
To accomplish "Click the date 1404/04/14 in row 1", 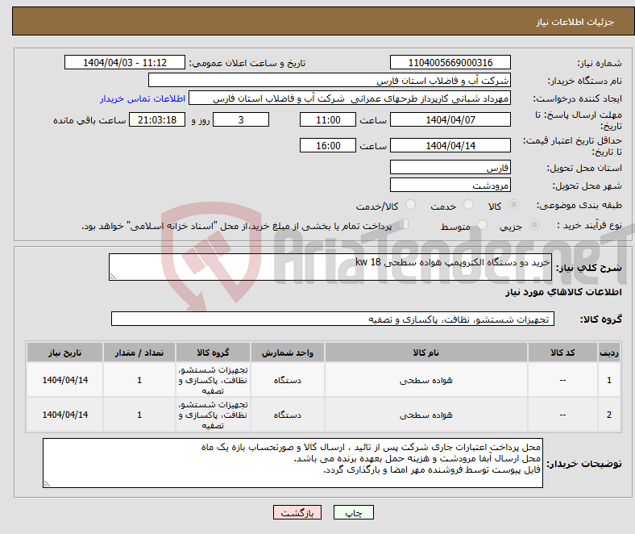I will (65, 380).
